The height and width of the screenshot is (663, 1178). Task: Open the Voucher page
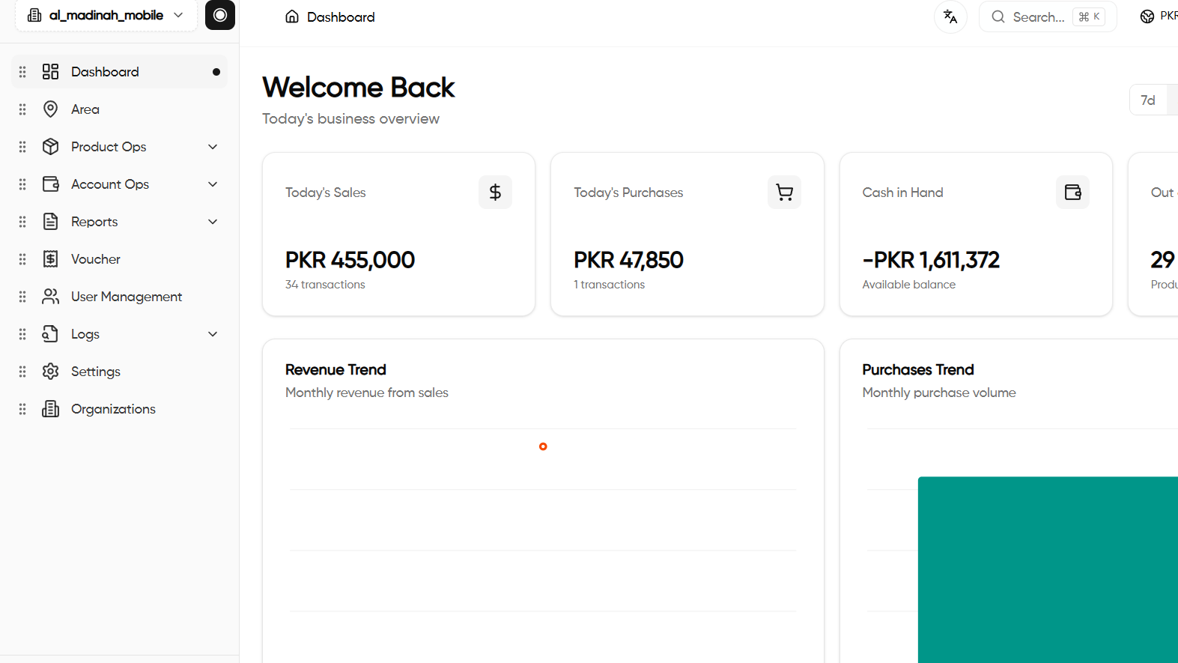(95, 259)
